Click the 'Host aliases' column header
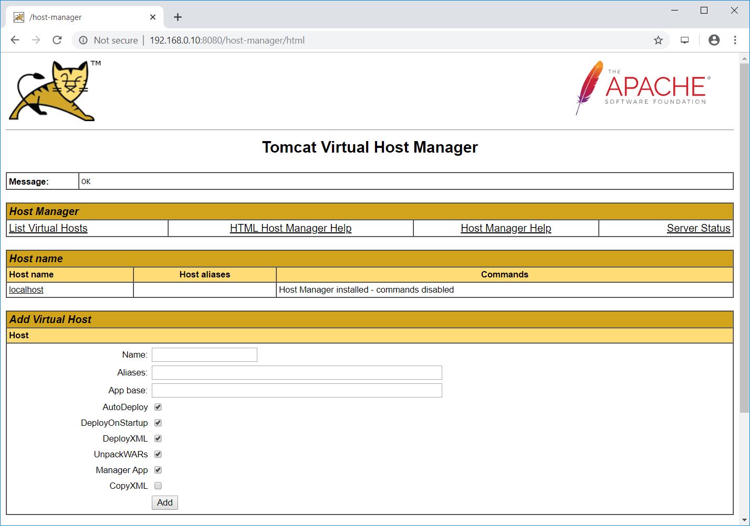 point(205,274)
